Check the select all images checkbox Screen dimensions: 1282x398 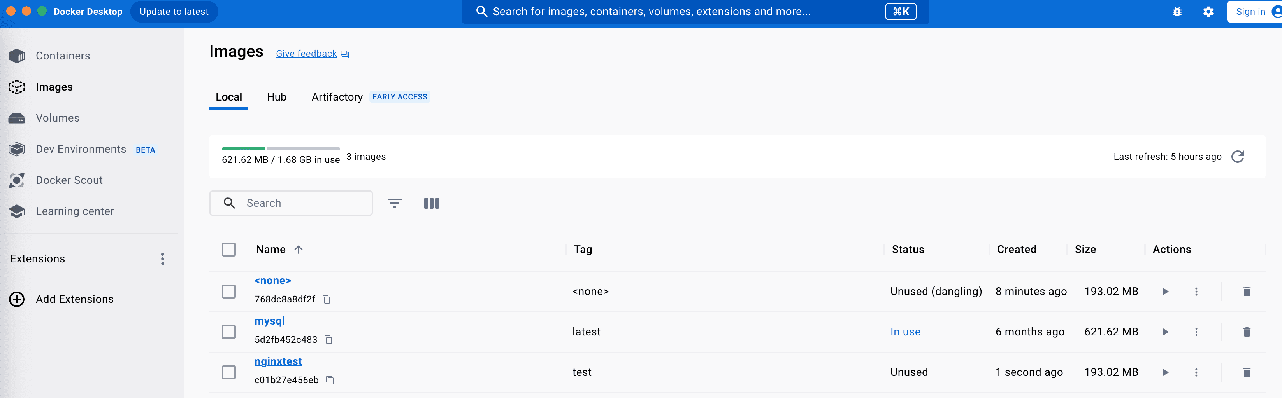(229, 250)
